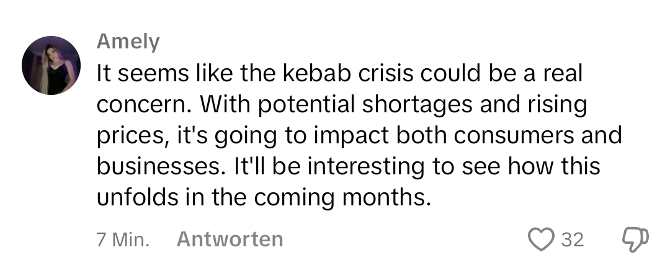
Task: Click the phrase "kebab crisis" in the comment
Action: pos(352,74)
